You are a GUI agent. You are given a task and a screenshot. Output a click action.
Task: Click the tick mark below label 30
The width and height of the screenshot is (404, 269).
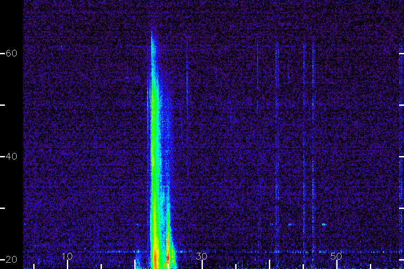tap(202, 265)
